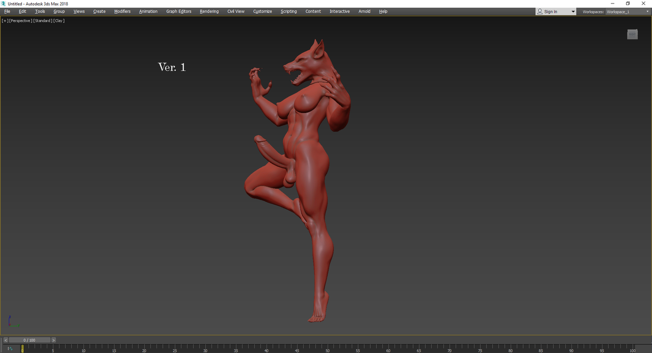Open the Mini Curve Editor icon
The height and width of the screenshot is (353, 652).
point(10,349)
